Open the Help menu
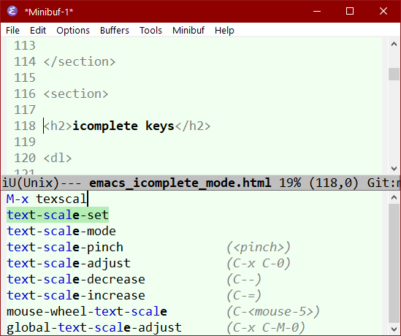The height and width of the screenshot is (336, 401). click(x=224, y=31)
